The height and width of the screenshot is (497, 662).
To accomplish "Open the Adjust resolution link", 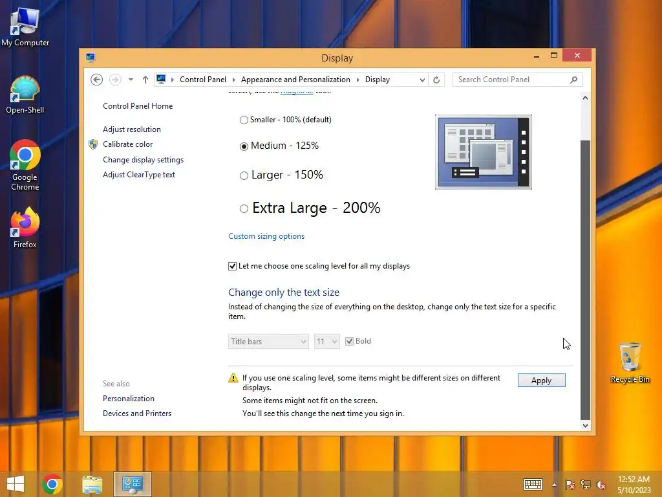I will (132, 129).
